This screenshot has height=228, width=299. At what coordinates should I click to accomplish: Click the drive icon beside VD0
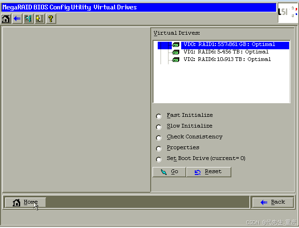[176, 45]
